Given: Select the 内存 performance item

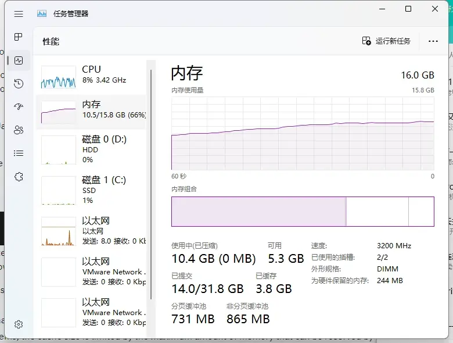Looking at the screenshot, I should pyautogui.click(x=91, y=112).
